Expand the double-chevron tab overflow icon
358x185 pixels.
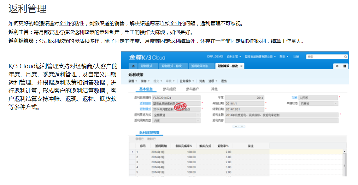tap(337, 66)
